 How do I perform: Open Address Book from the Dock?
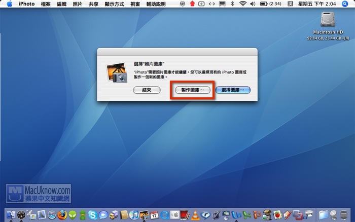point(124,215)
